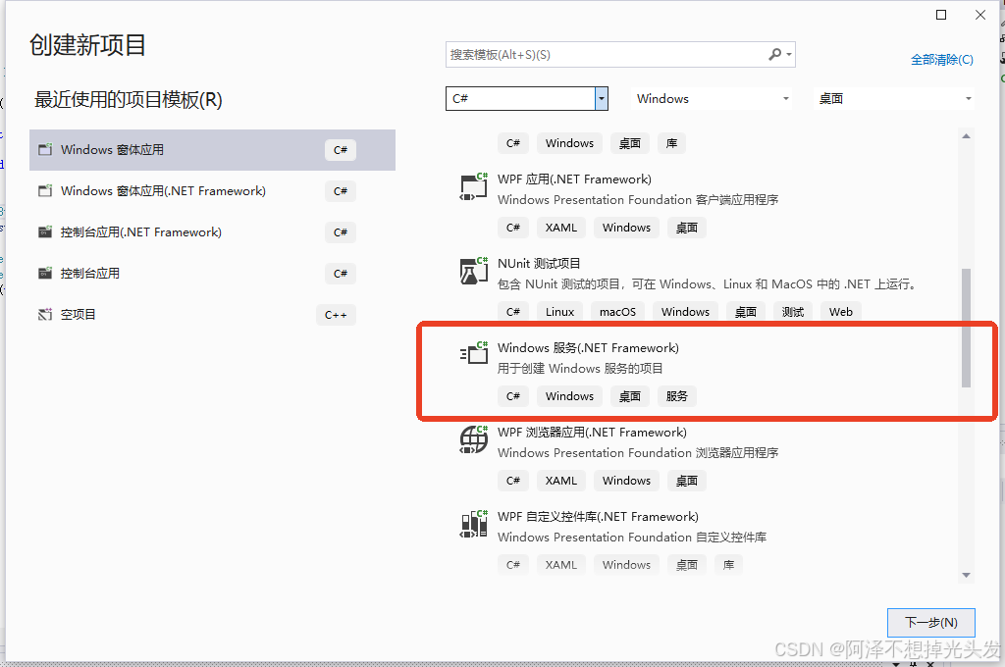Click the XAML tag under WPF 应用 template
Image resolution: width=1005 pixels, height=667 pixels.
560,228
